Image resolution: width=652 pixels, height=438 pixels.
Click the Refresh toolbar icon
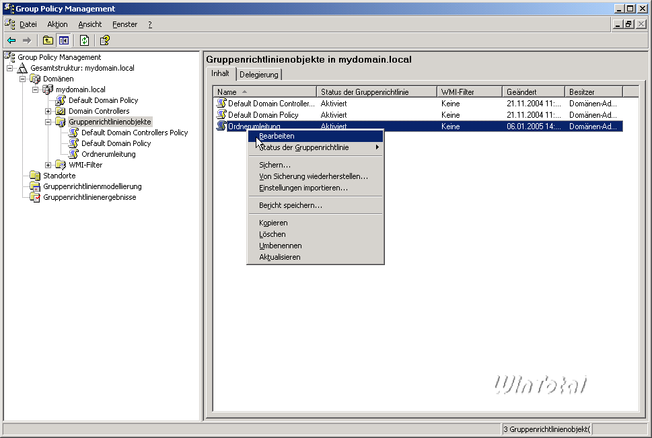[85, 40]
